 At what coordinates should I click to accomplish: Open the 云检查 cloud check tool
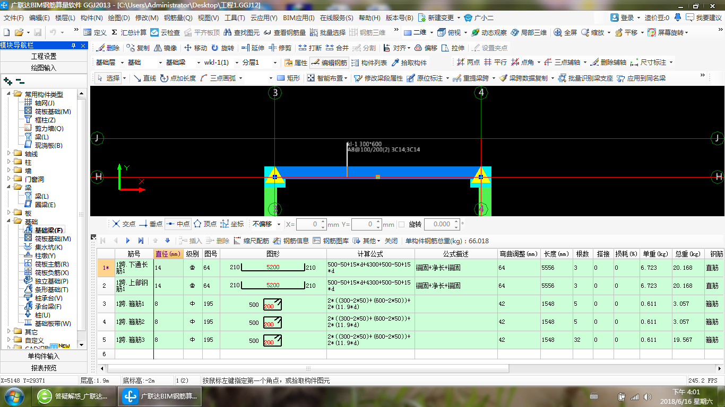165,32
